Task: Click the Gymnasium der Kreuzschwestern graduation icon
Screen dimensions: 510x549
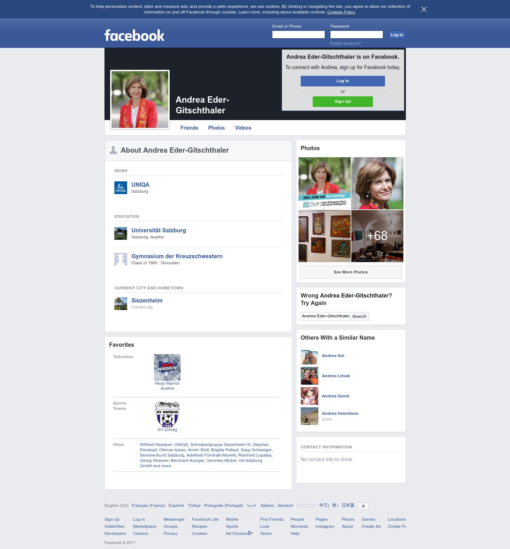Action: point(121,259)
